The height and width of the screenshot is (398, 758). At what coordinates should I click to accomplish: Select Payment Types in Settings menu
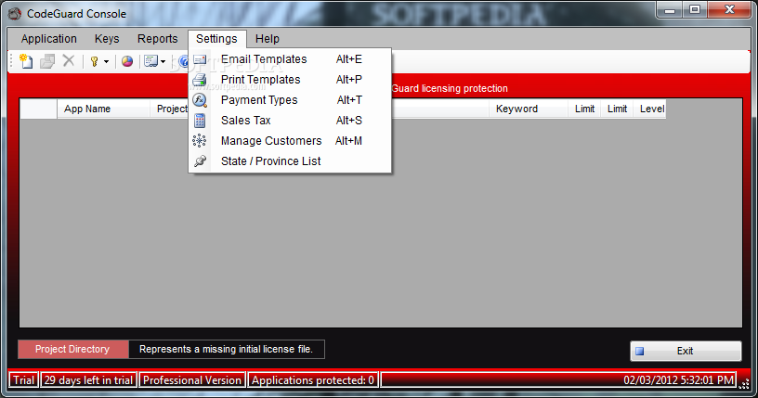coord(290,100)
